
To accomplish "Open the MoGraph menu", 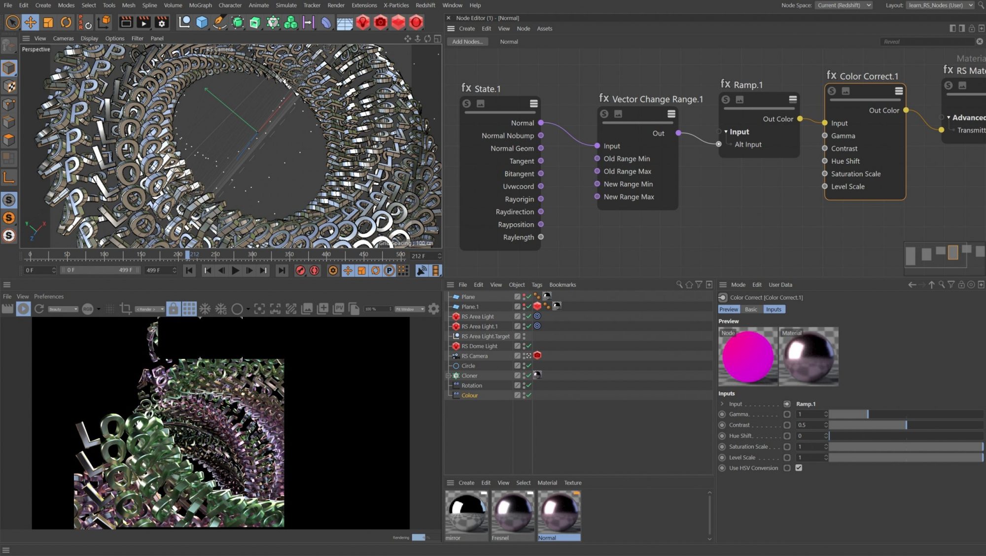I will click(x=200, y=5).
